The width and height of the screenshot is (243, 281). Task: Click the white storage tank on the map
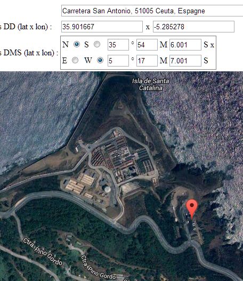pyautogui.click(x=107, y=189)
